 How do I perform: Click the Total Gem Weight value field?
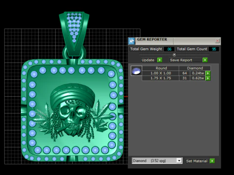[x=169, y=49]
